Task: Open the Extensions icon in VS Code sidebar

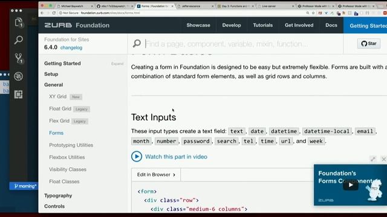Action: (x=19, y=95)
